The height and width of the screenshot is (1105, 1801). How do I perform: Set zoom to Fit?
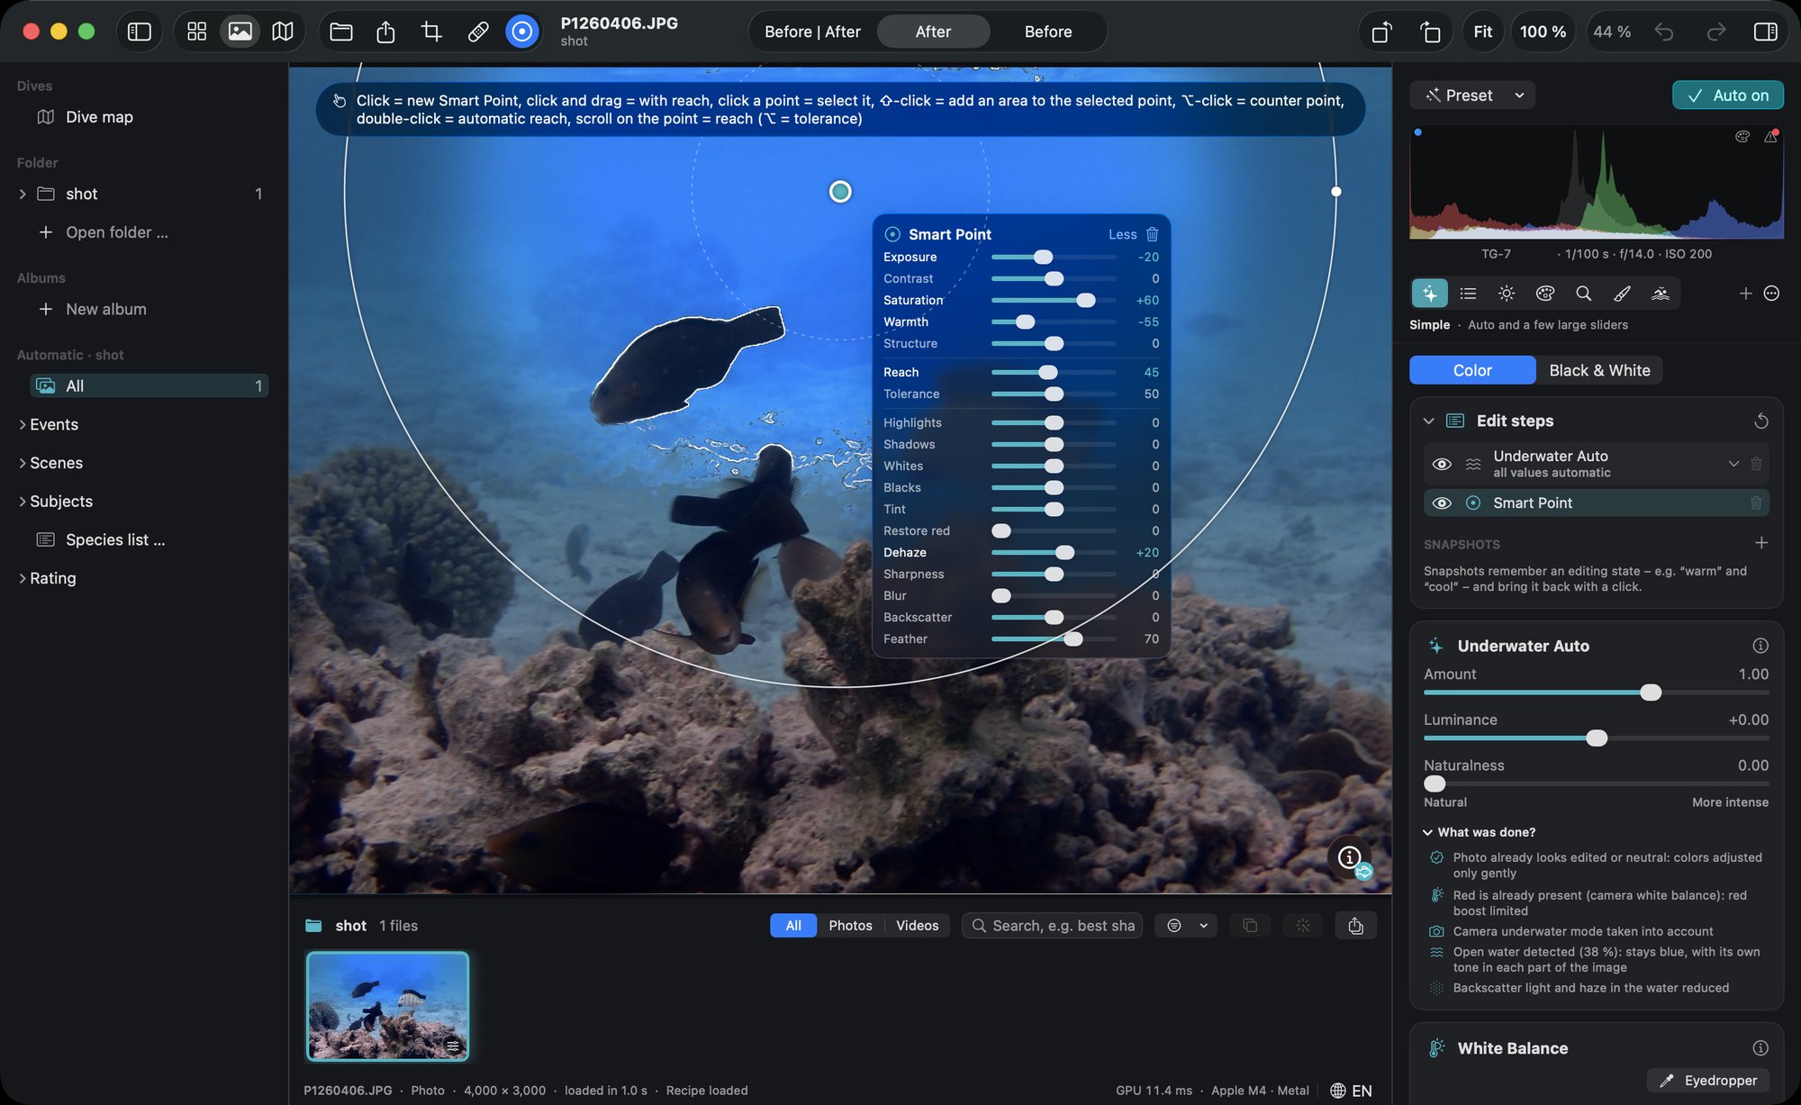coord(1482,32)
